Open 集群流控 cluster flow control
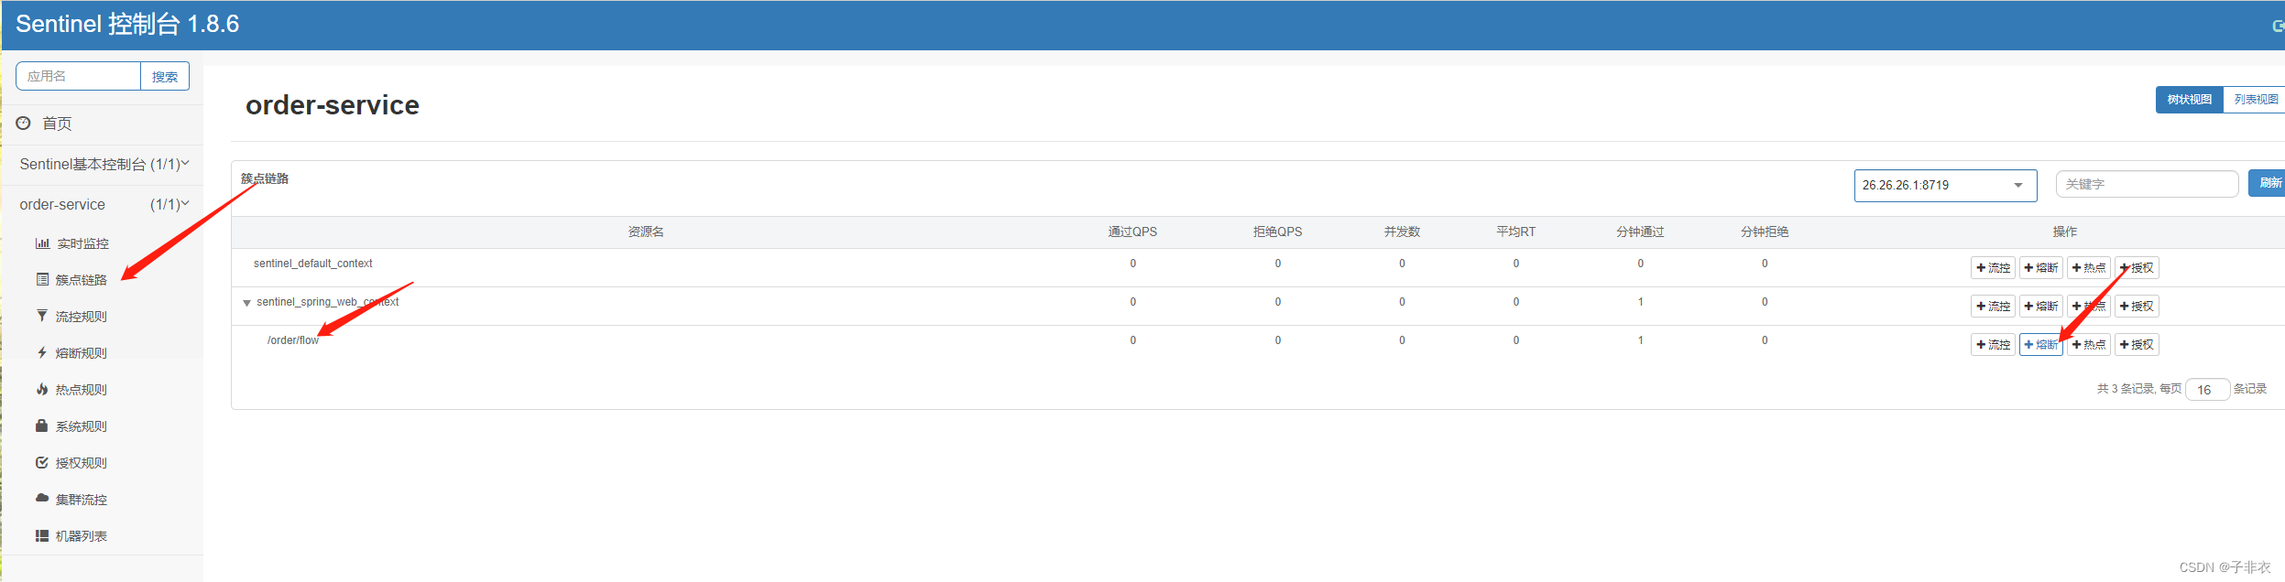Screen dimensions: 2285x582 pos(71,500)
